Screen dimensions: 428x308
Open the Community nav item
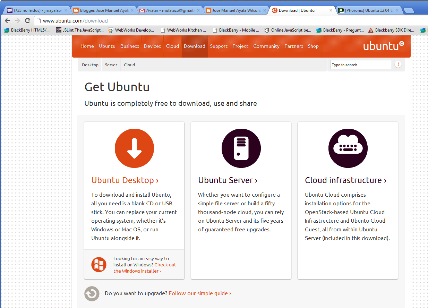[x=266, y=46]
